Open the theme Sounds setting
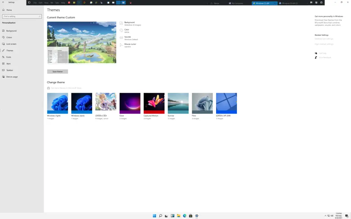The width and height of the screenshot is (351, 219). 129,38
